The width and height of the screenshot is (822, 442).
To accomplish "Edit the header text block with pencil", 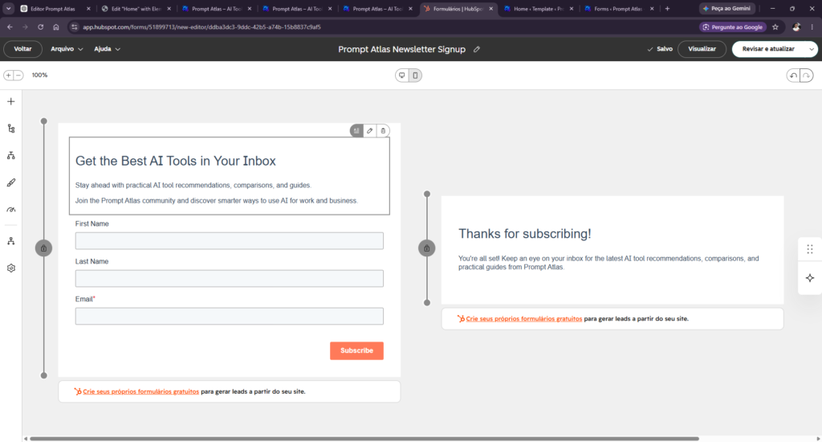I will coord(369,131).
